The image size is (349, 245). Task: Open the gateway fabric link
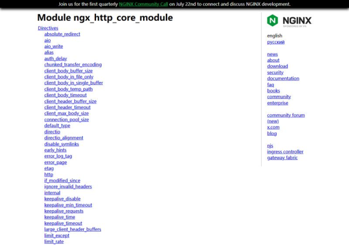282,158
